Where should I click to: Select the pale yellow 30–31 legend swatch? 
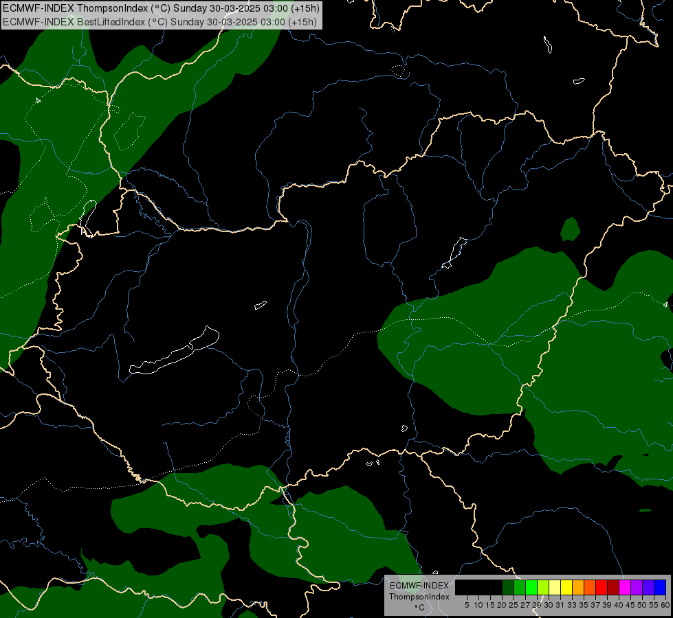(555, 587)
